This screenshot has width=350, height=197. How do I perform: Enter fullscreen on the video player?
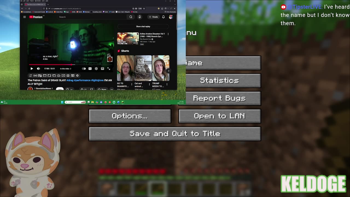click(x=109, y=69)
